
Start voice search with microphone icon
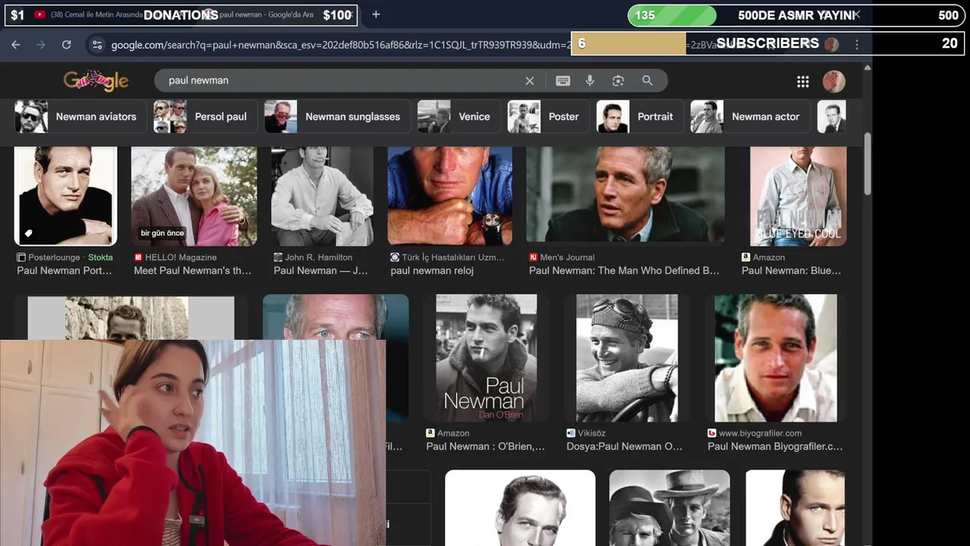(590, 80)
